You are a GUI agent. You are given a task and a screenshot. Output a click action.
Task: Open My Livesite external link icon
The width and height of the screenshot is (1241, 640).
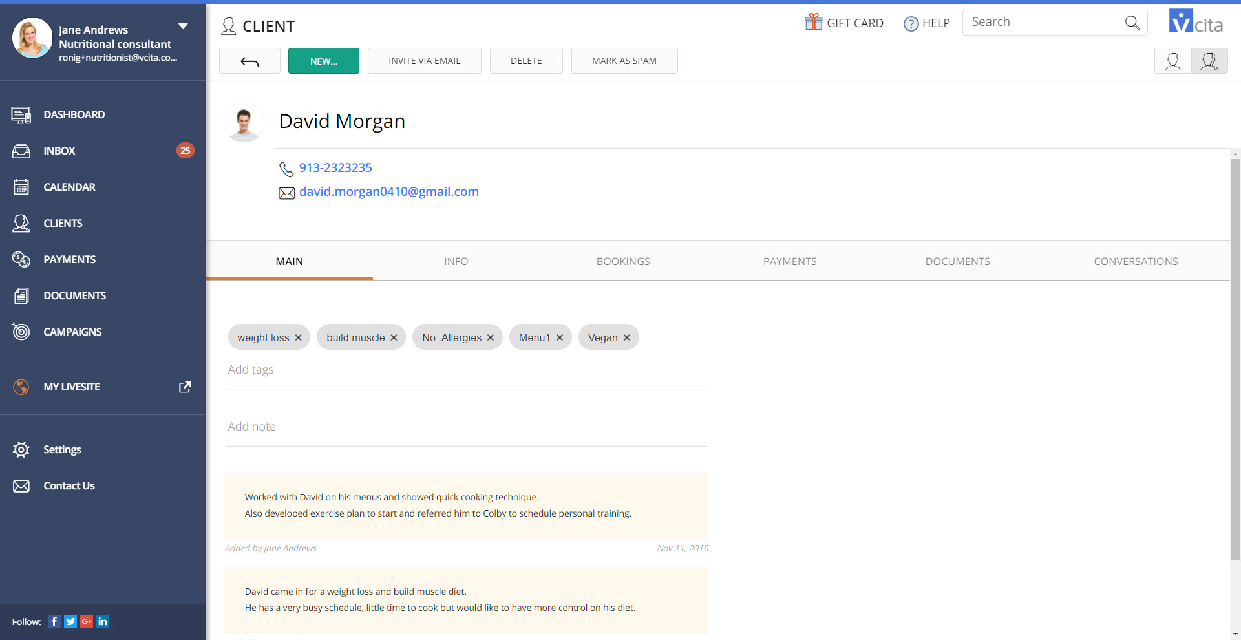(x=185, y=387)
